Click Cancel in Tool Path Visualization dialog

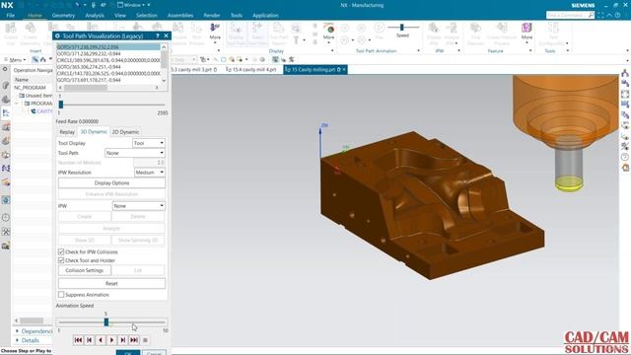[x=154, y=353]
